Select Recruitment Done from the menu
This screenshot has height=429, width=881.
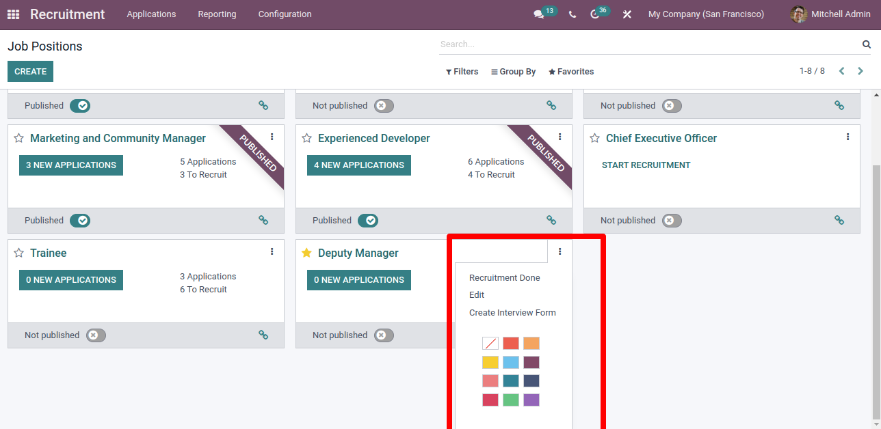504,278
